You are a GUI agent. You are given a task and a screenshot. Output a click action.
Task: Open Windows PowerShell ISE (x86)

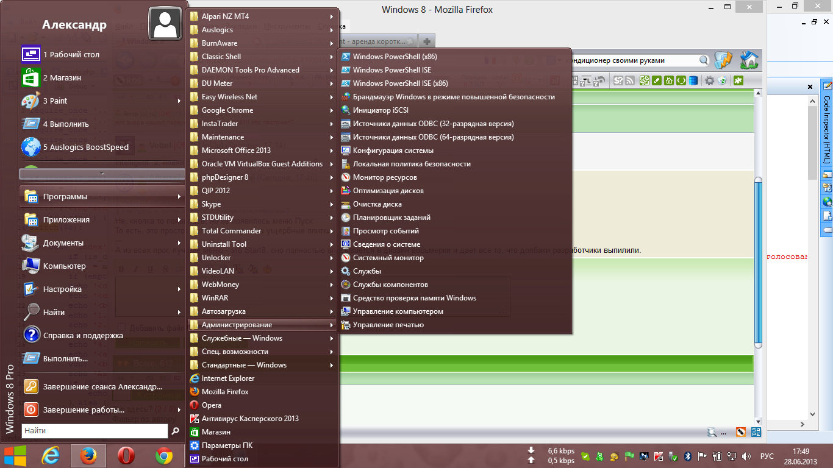400,83
